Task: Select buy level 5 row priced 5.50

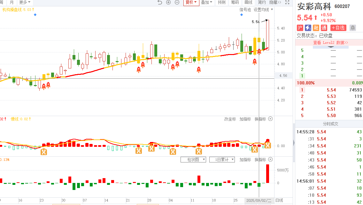Action: (329, 115)
